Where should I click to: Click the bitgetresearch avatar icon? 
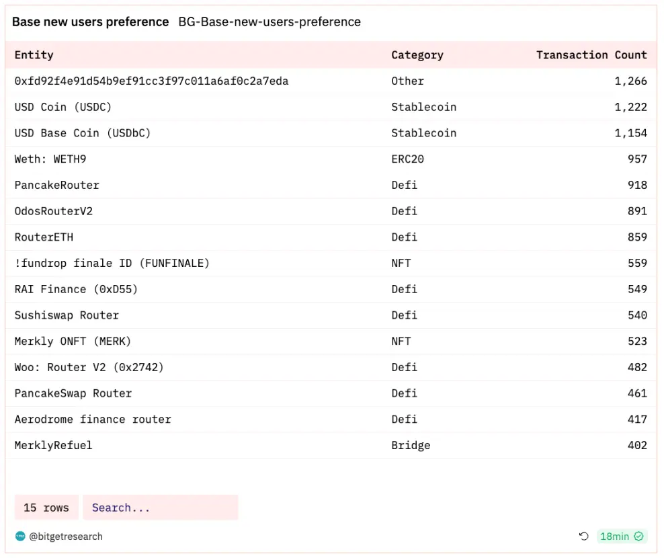20,536
